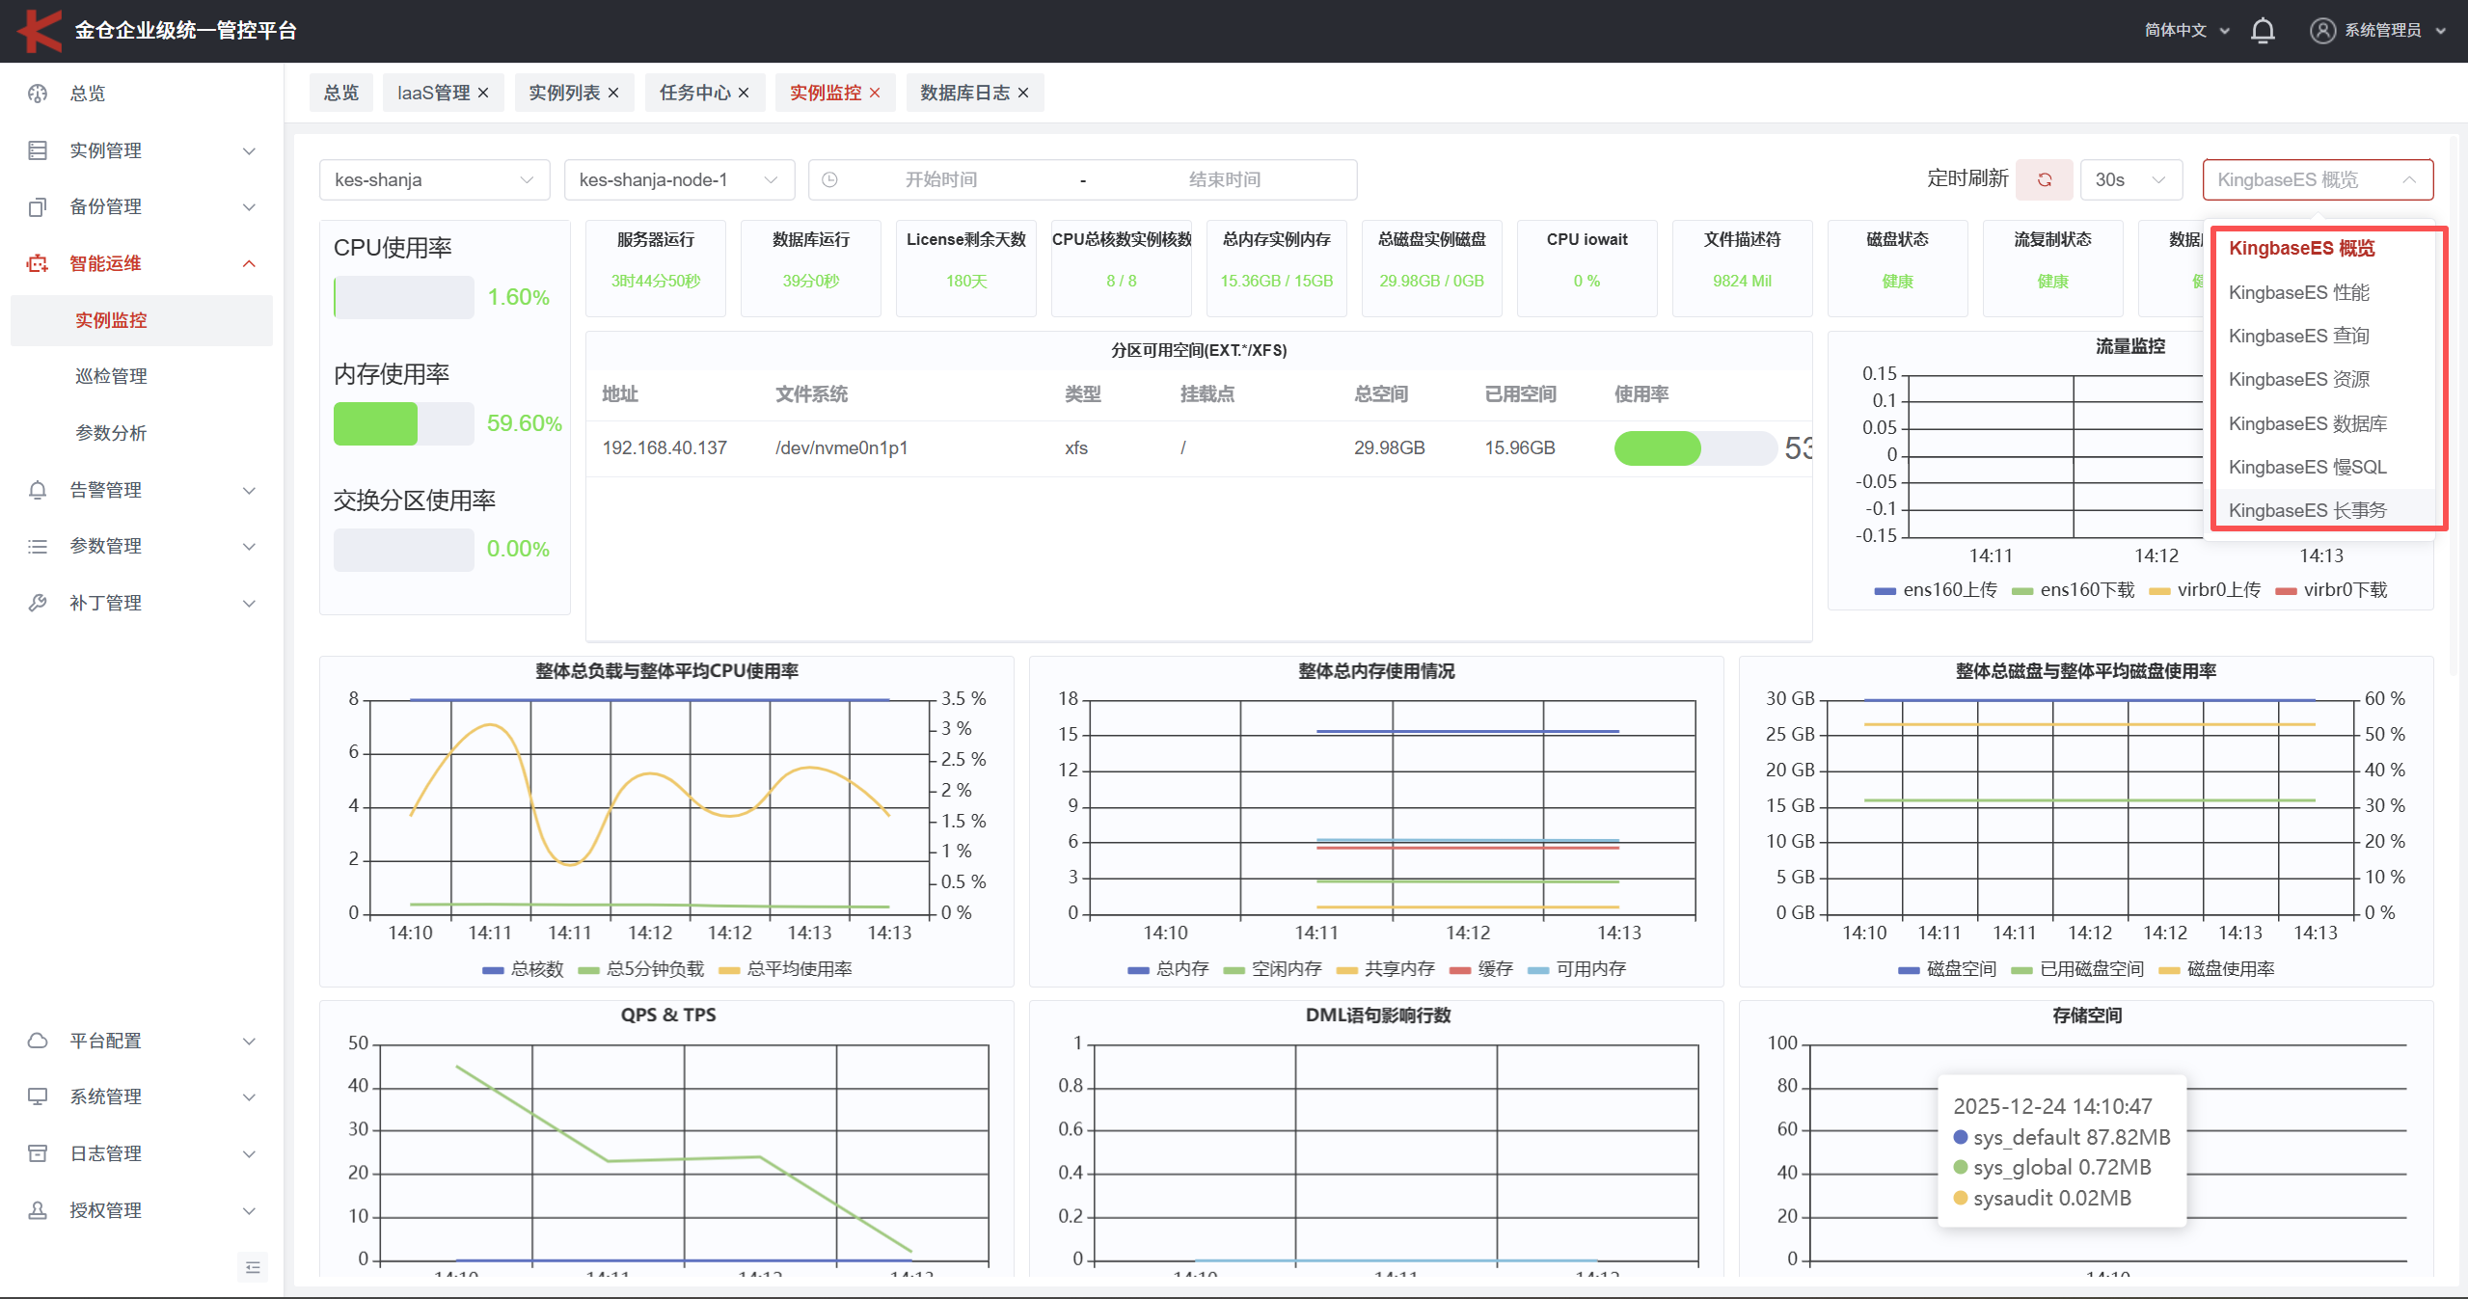The width and height of the screenshot is (2468, 1299).
Task: Close the 数据库日志 tab
Action: pos(1024,93)
